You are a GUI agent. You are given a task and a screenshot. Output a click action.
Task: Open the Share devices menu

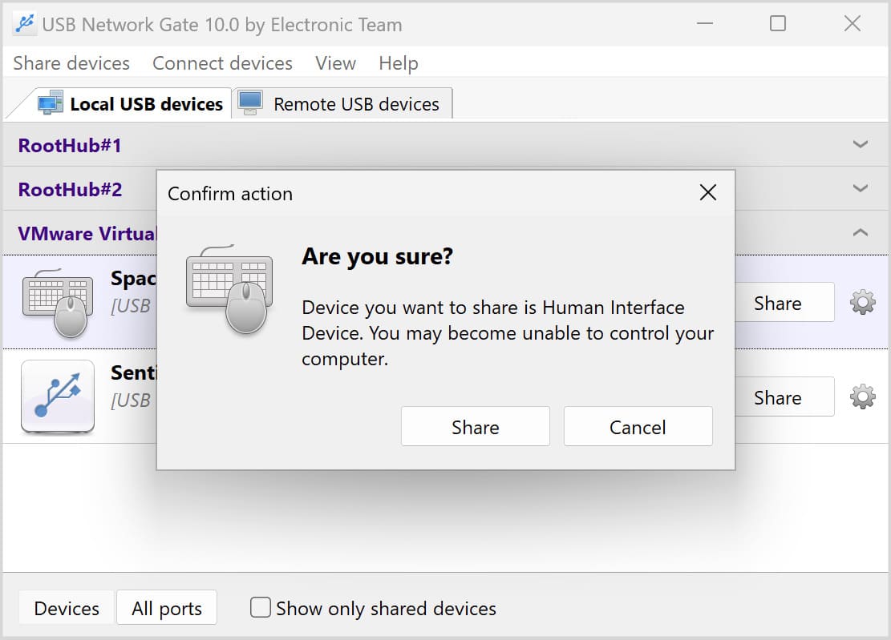pos(71,63)
